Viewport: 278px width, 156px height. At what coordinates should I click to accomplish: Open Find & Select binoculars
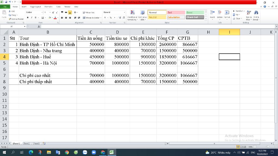[x=256, y=15]
